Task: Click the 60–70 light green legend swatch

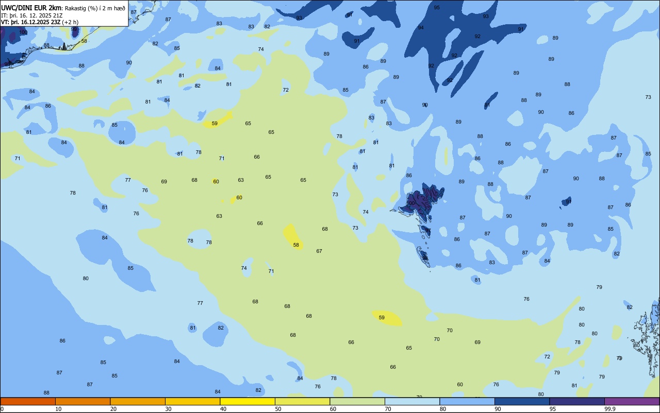Action: tap(357, 401)
